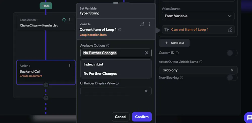This screenshot has height=123, width=252.
Task: Clear the zrobiony output variable name
Action: 232,70
